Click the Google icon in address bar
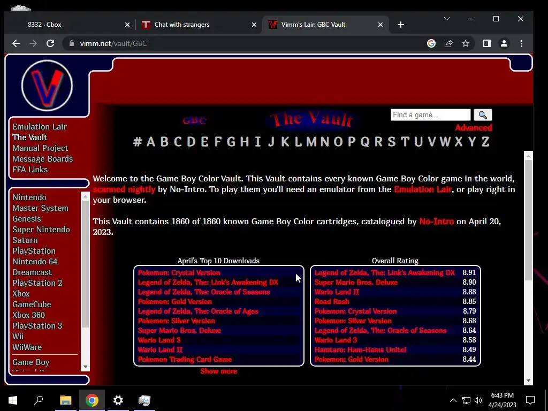Screen dimensions: 548x411 pyautogui.click(x=431, y=43)
